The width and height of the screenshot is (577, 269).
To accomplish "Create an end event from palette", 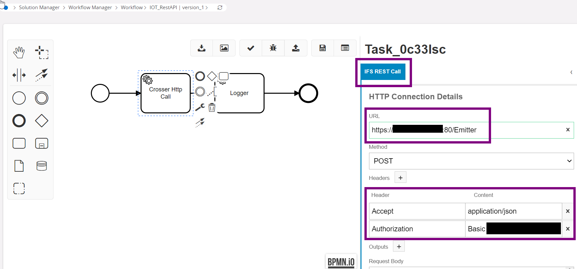I will 19,121.
